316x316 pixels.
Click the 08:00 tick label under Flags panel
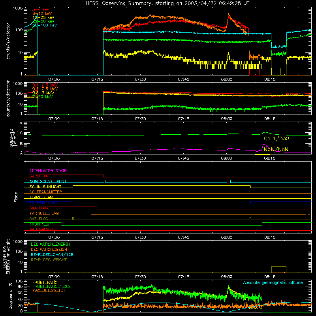click(227, 237)
